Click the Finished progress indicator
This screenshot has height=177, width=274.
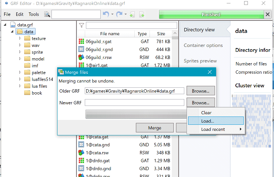[x=212, y=14]
